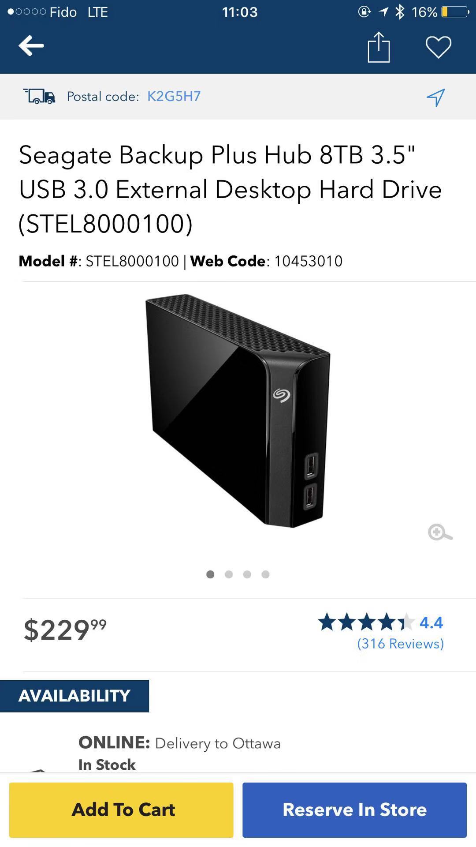Tap the star rating graphic

coord(366,622)
